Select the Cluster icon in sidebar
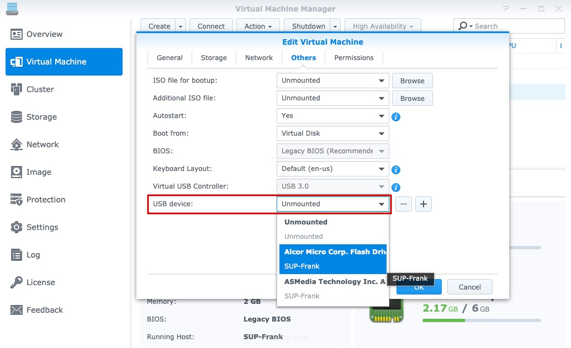This screenshot has height=348, width=571. (17, 89)
